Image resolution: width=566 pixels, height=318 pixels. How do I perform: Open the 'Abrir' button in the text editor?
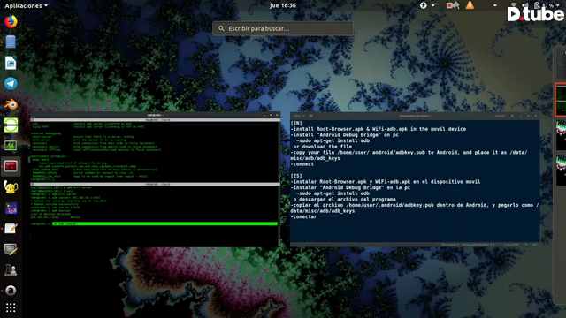(299, 116)
